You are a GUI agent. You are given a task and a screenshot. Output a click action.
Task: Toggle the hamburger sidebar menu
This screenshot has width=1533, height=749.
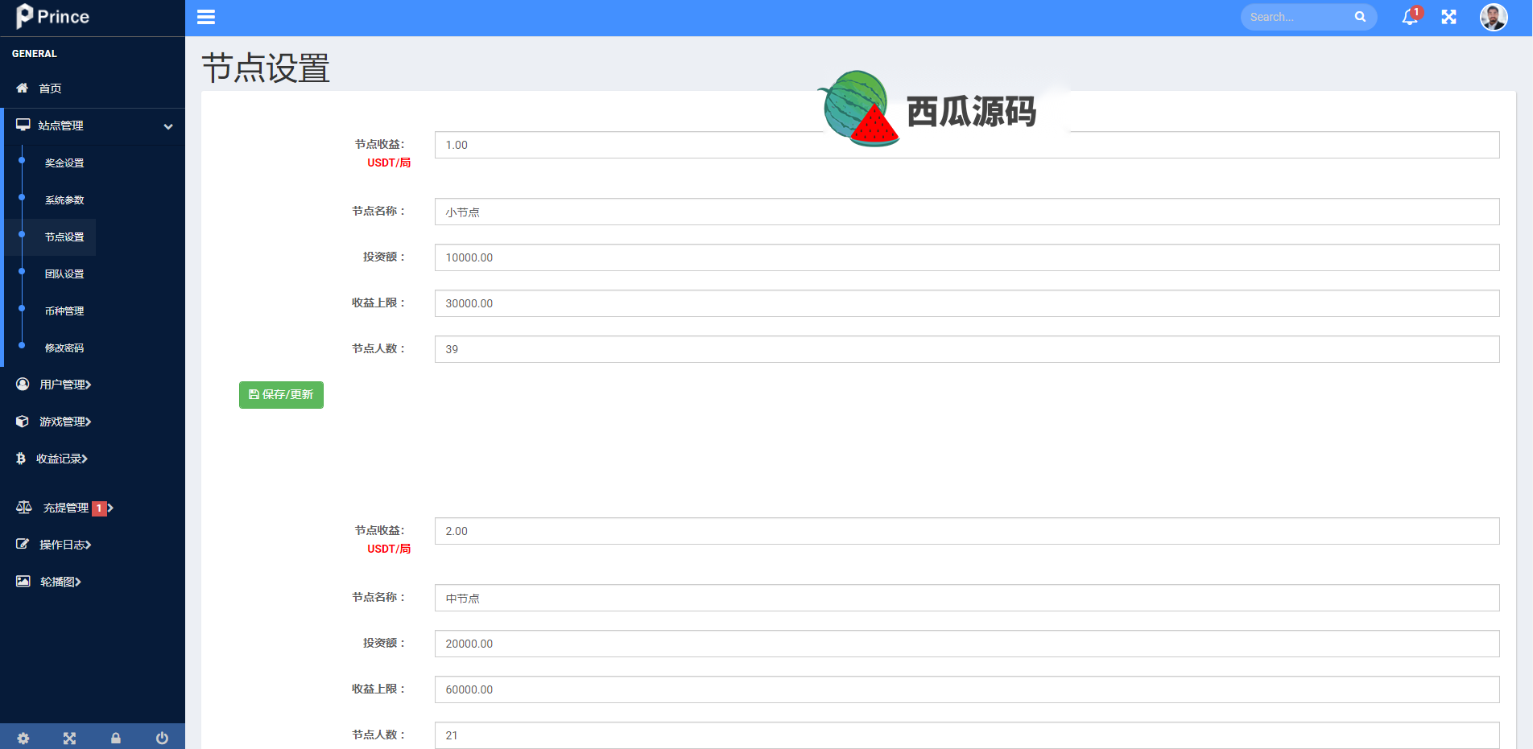coord(206,17)
